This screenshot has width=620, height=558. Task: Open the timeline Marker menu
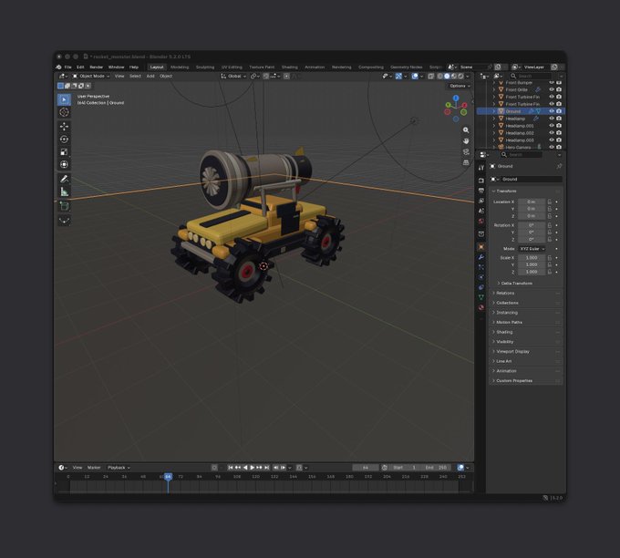pyautogui.click(x=94, y=468)
